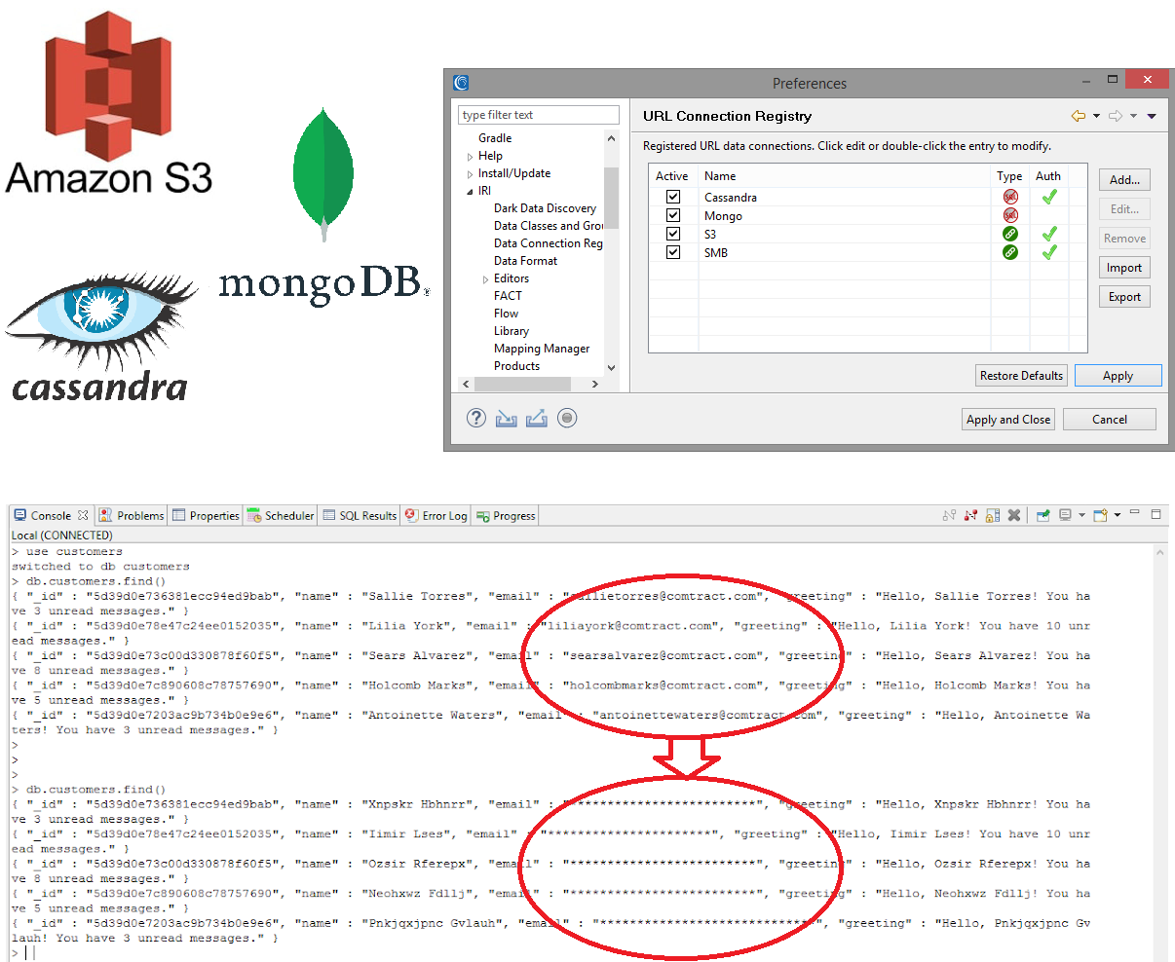Click the Export button

1124,297
